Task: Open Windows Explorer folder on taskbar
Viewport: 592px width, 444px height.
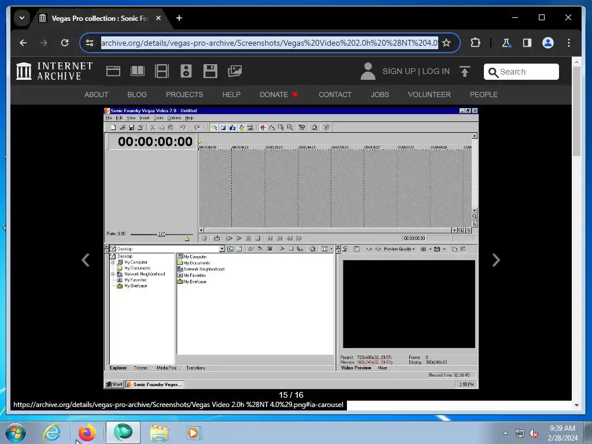Action: pos(159,432)
